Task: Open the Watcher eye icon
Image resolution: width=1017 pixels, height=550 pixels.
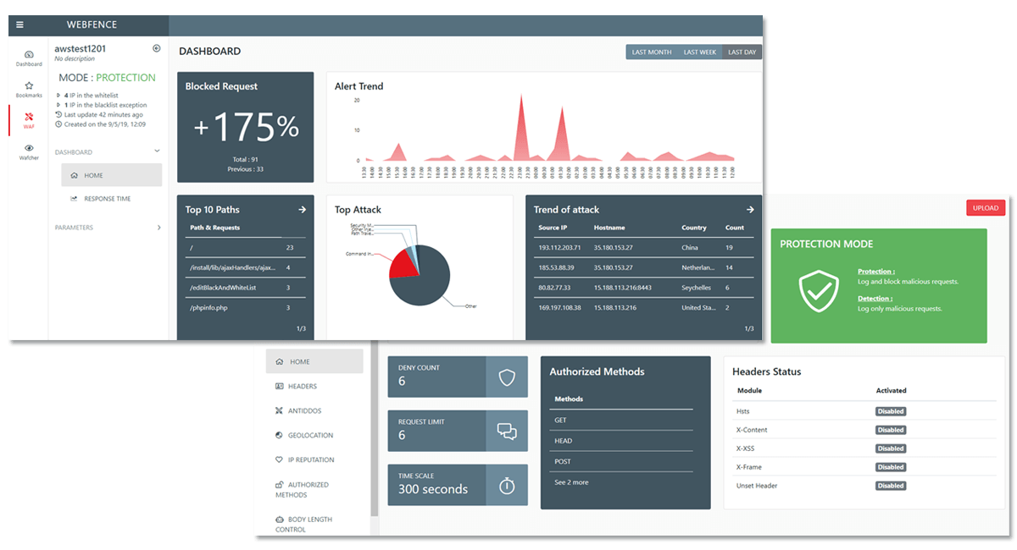Action: coord(29,151)
